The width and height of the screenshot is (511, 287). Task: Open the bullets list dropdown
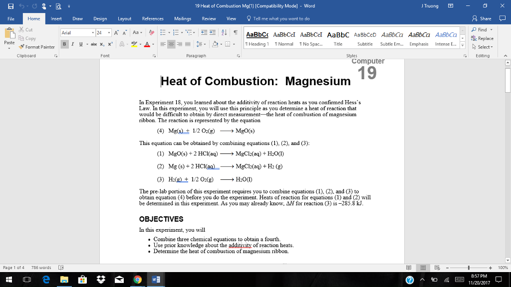pos(169,32)
